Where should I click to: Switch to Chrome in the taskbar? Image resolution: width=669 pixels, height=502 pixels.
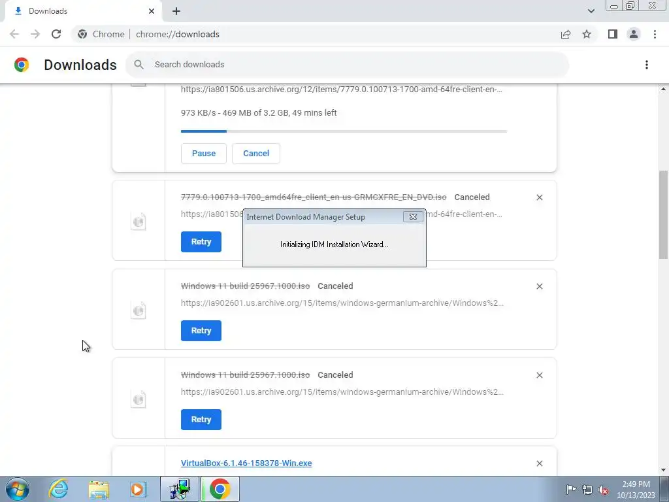click(220, 489)
